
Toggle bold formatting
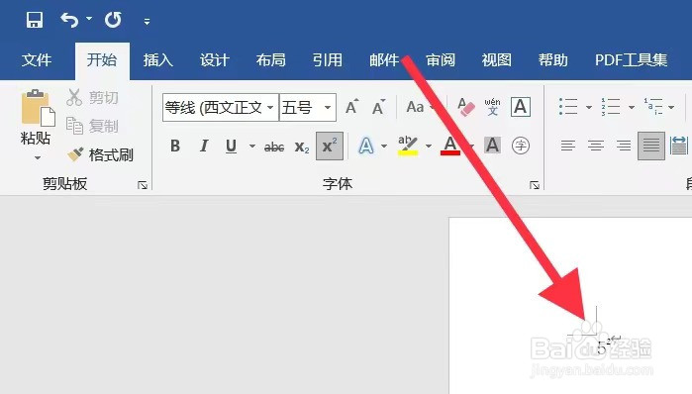coord(175,146)
